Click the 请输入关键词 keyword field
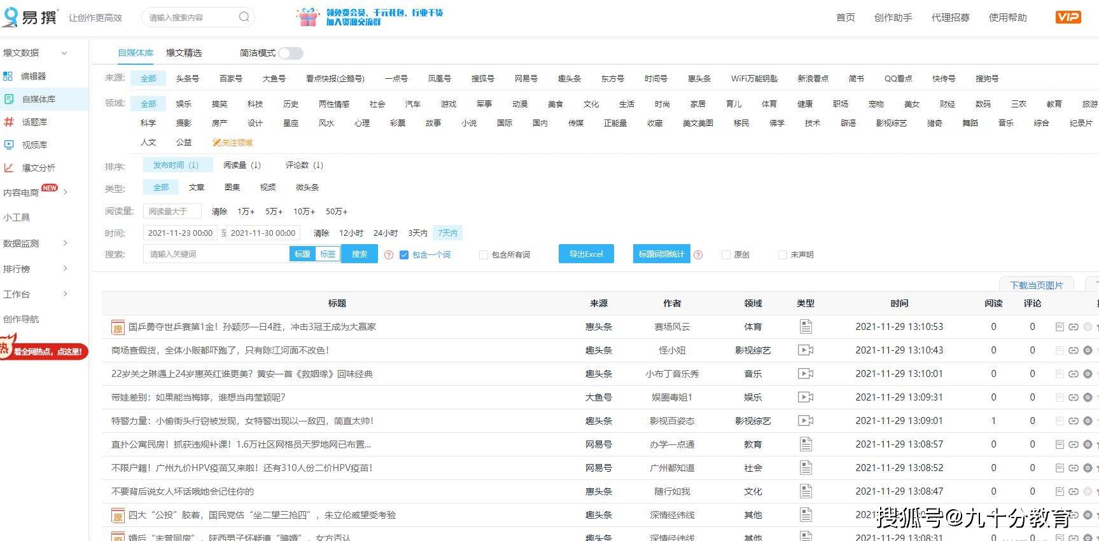The width and height of the screenshot is (1099, 541). pos(216,254)
